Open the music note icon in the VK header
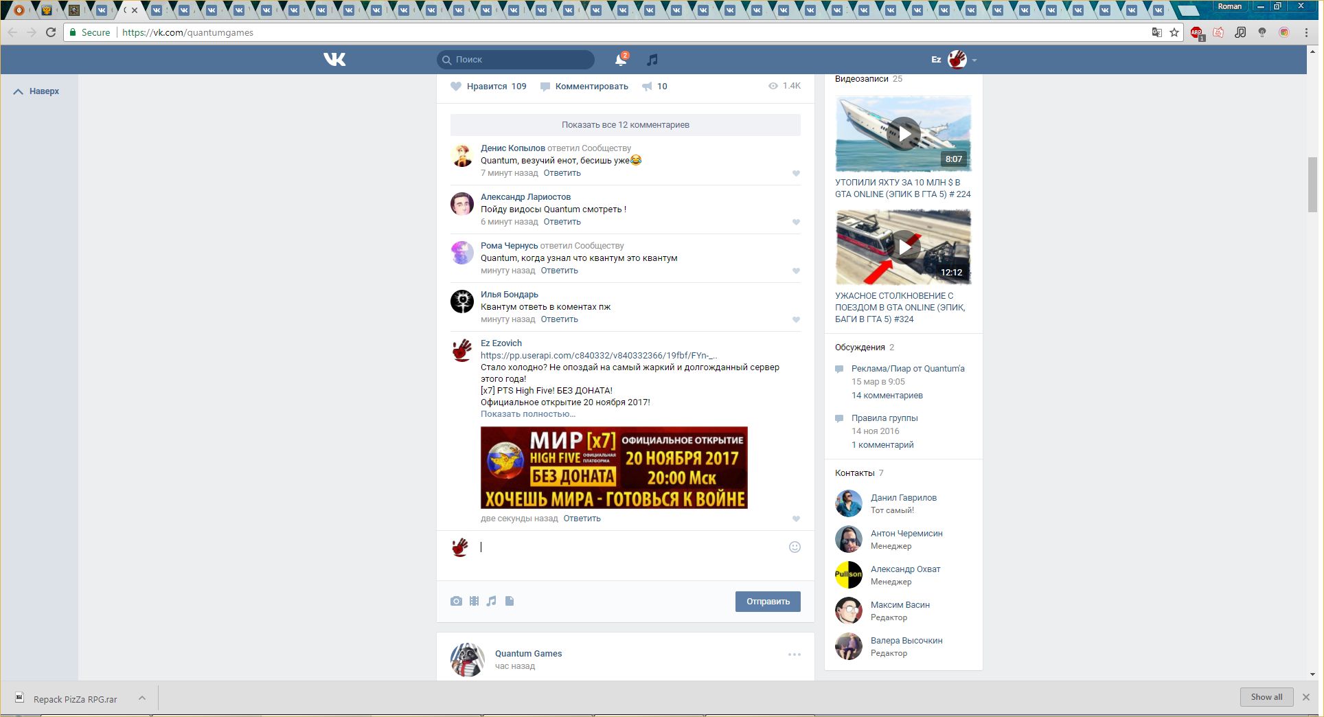1324x717 pixels. 652,60
